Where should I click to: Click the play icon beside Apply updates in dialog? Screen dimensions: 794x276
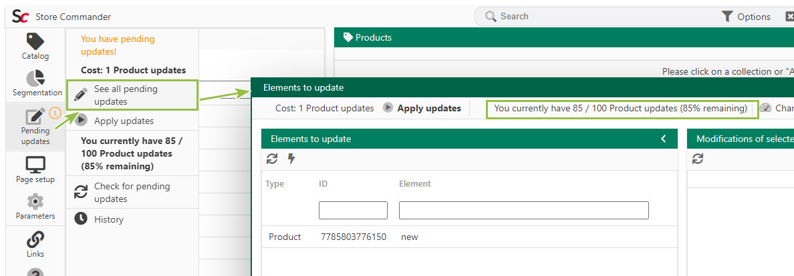pos(388,108)
